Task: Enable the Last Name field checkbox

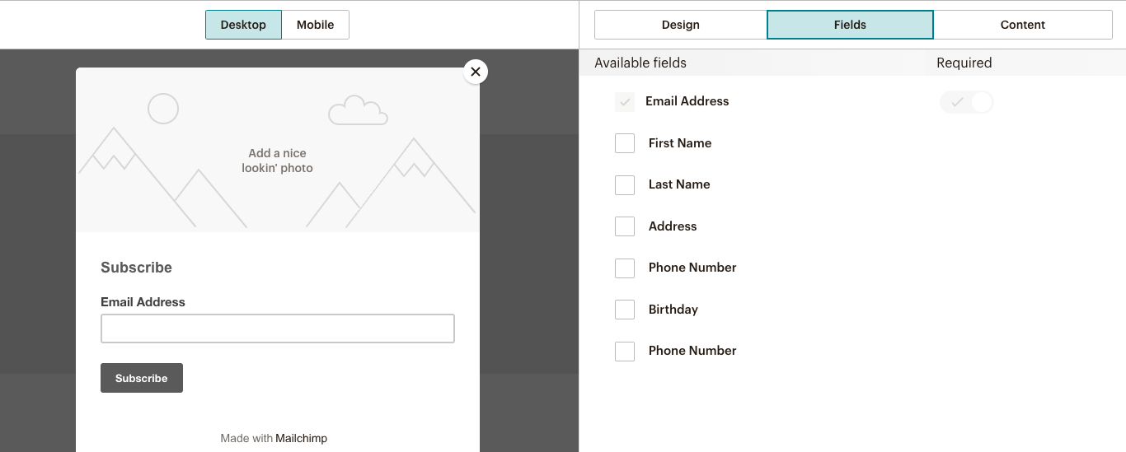Action: [625, 184]
